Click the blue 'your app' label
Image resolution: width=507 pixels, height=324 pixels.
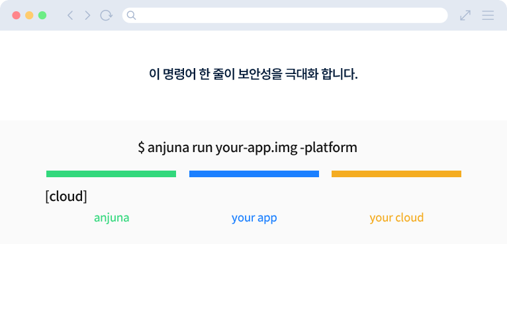254,218
